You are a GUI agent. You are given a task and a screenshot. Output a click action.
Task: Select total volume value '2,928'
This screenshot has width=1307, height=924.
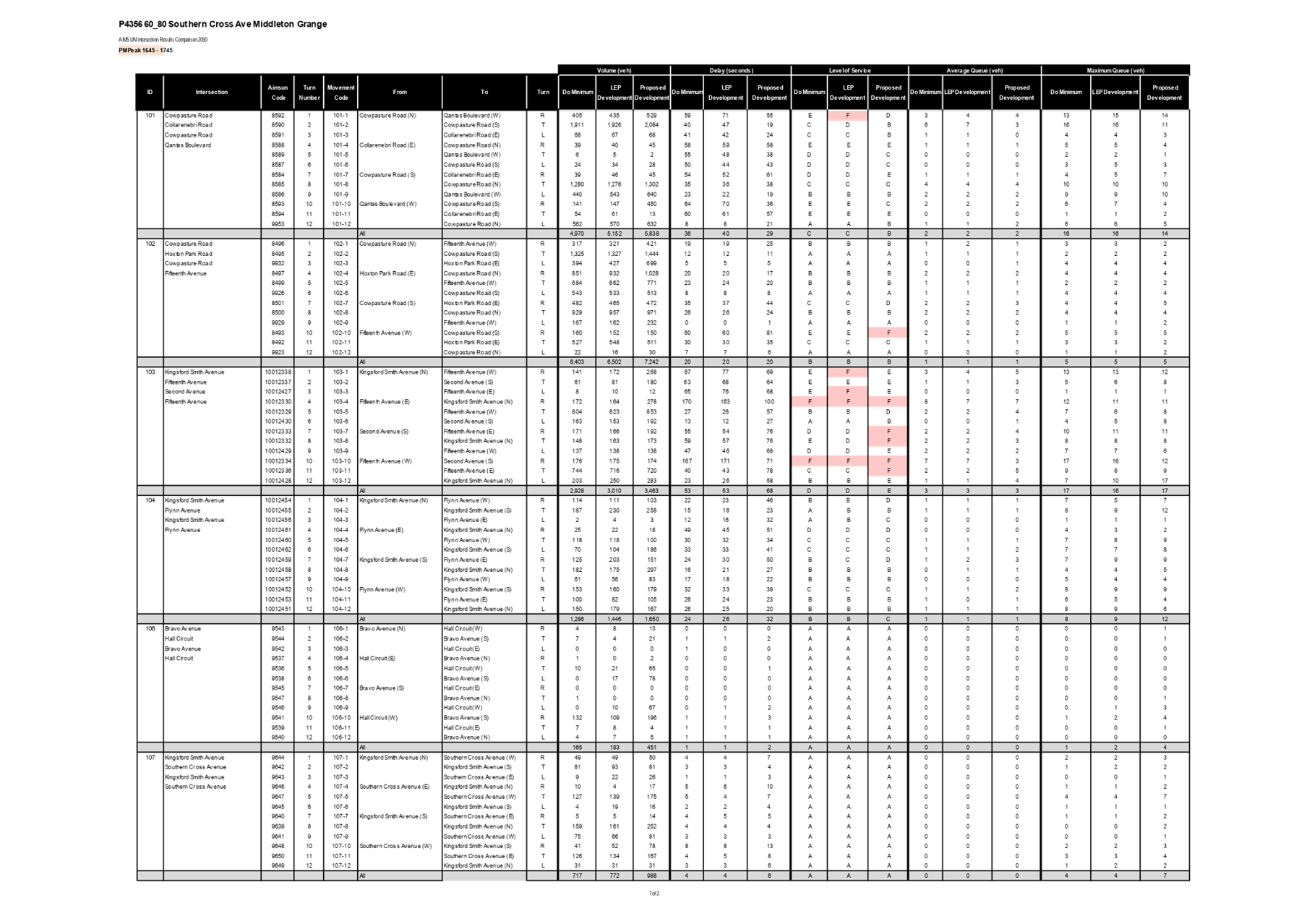pyautogui.click(x=577, y=491)
